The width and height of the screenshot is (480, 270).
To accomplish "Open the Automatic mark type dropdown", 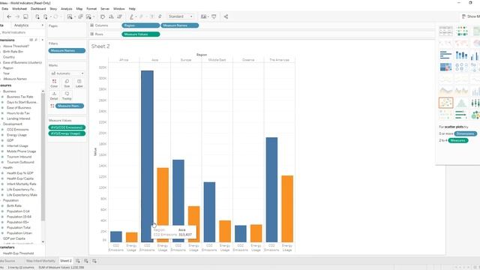I will point(67,73).
